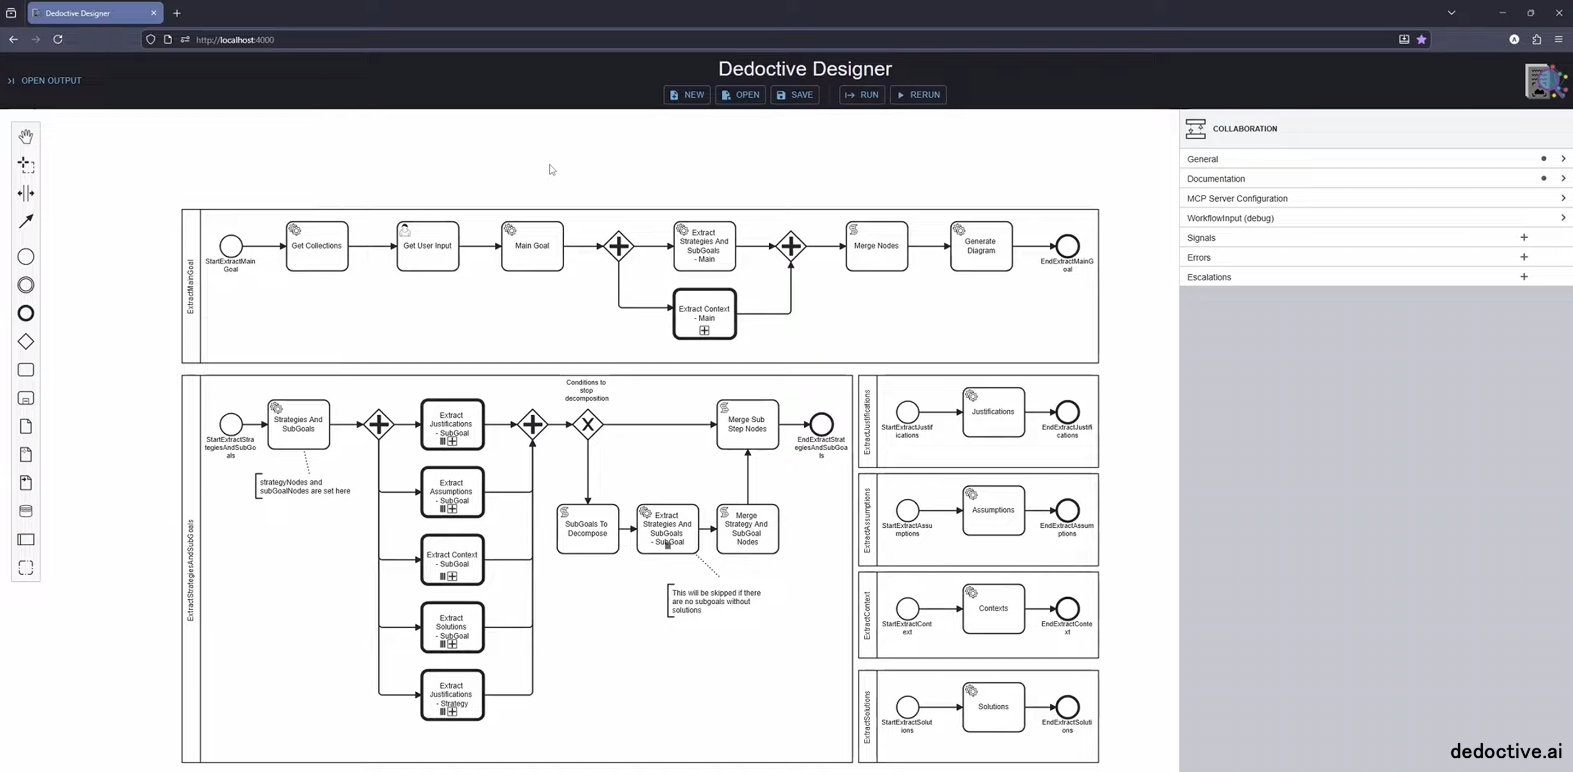Reload the page with the refresh icon
This screenshot has width=1573, height=772.
click(58, 39)
